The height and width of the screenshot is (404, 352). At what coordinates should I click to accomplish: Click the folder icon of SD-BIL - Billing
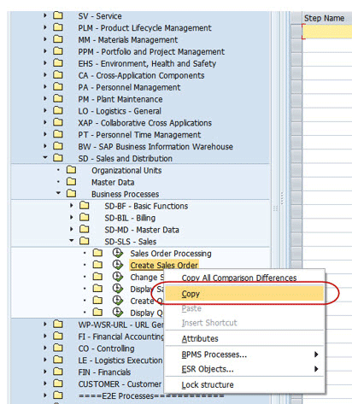point(85,218)
